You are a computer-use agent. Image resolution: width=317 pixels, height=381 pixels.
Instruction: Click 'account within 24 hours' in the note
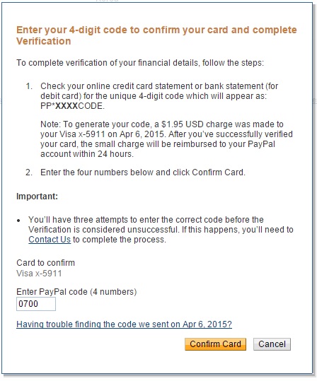(87, 154)
